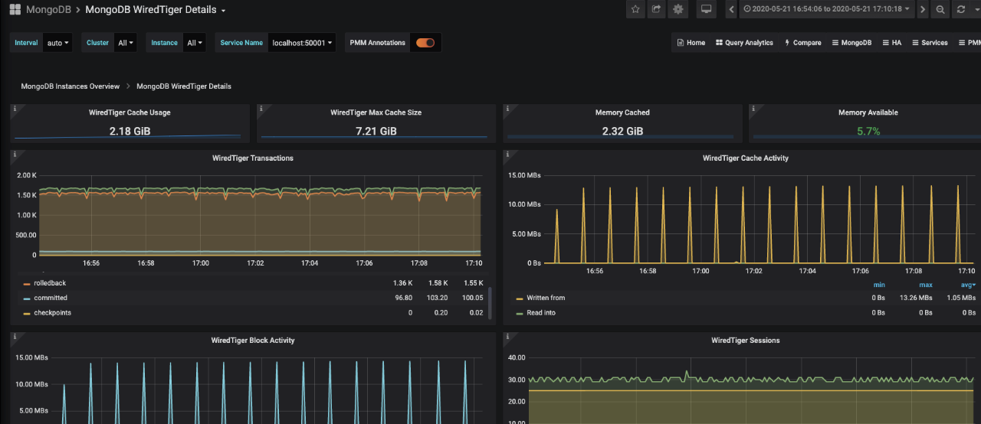Open Service Name localhost:50001 dropdown

tap(303, 43)
